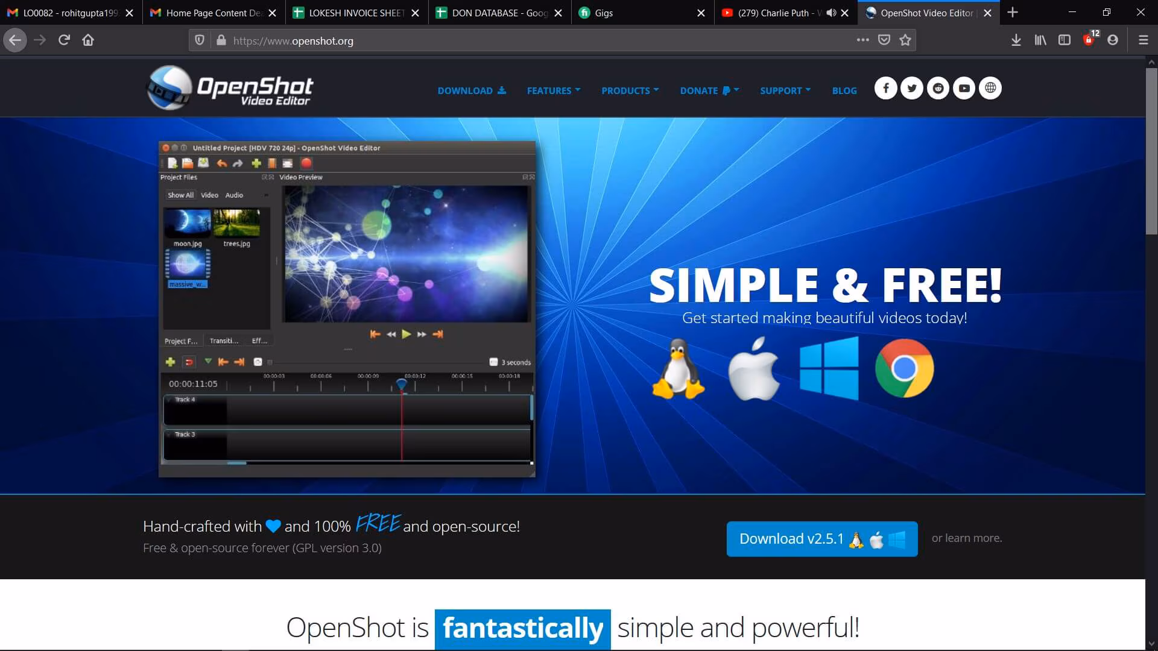Open the Blog menu item
This screenshot has height=651, width=1158.
click(844, 90)
